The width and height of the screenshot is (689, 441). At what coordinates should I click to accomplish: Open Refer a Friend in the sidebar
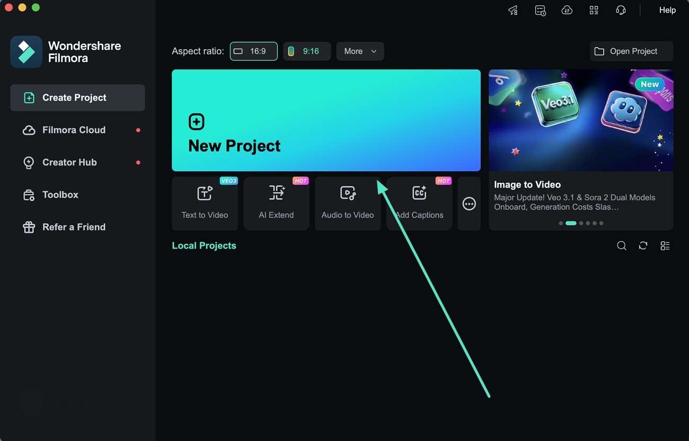77,227
